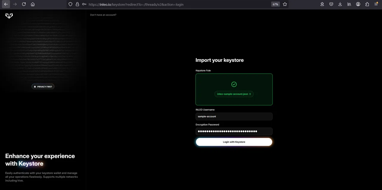Click the "Import your keystore" heading

coord(220,60)
